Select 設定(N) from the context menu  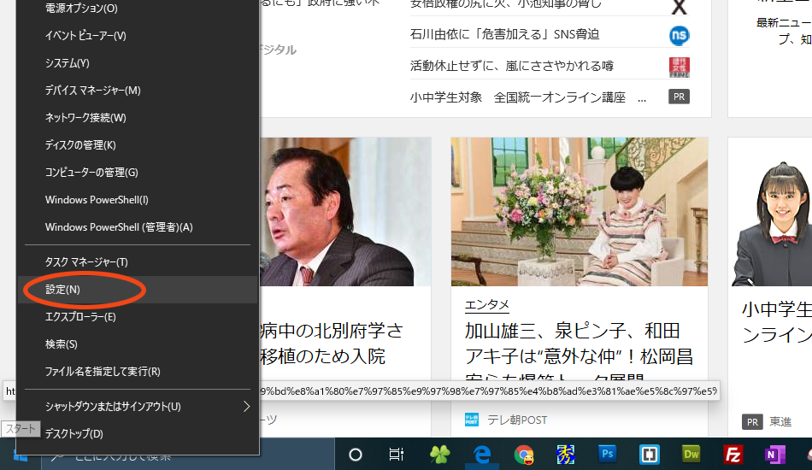[63, 290]
